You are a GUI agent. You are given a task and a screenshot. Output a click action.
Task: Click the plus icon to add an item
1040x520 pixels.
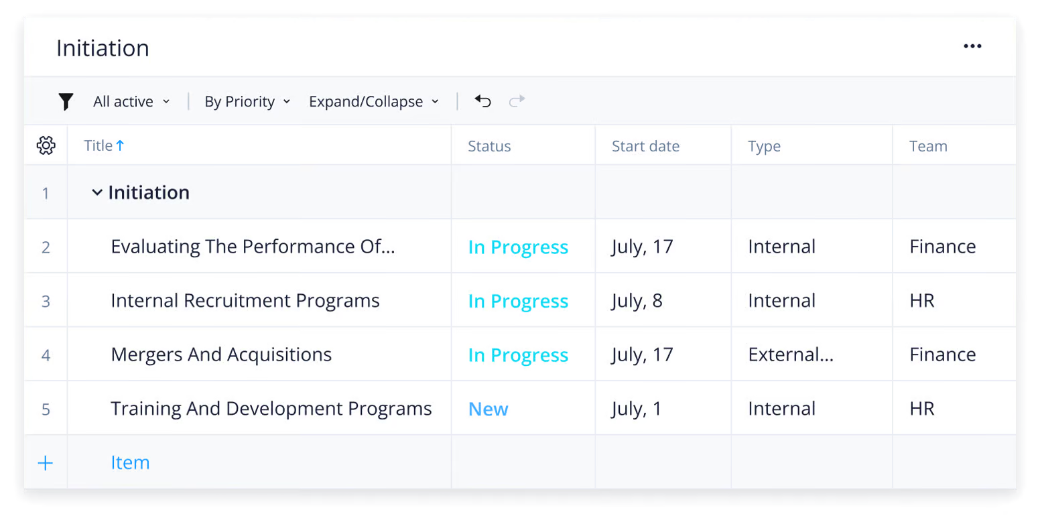pos(46,462)
